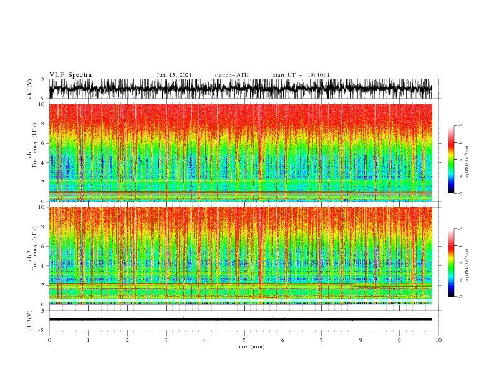Viewport: 494px width, 382px height.
Task: Click the ch.2 spectrogram panel
Action: pyautogui.click(x=240, y=256)
